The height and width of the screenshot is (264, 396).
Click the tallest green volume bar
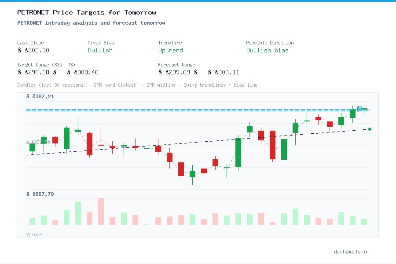point(78,213)
